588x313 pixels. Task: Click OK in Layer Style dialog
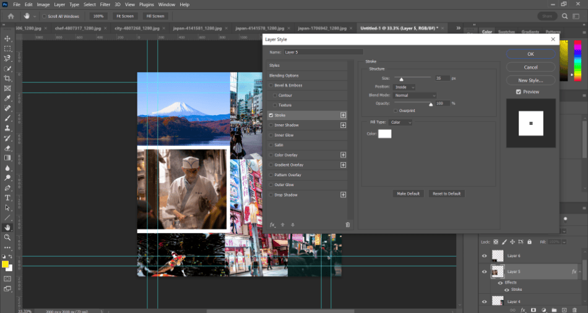click(x=530, y=54)
